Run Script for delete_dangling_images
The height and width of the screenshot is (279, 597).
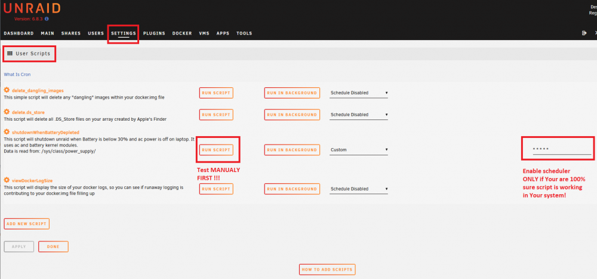pos(216,93)
